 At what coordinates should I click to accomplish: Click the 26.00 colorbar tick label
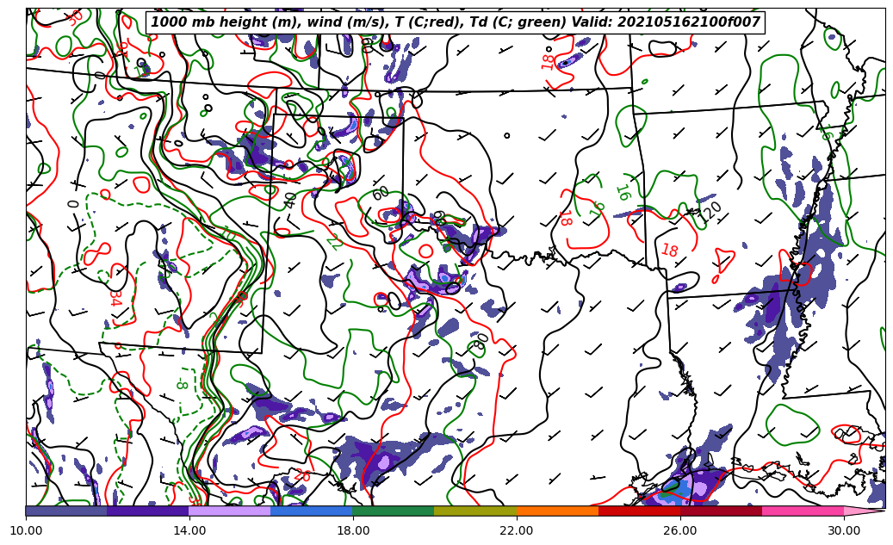pos(680,530)
